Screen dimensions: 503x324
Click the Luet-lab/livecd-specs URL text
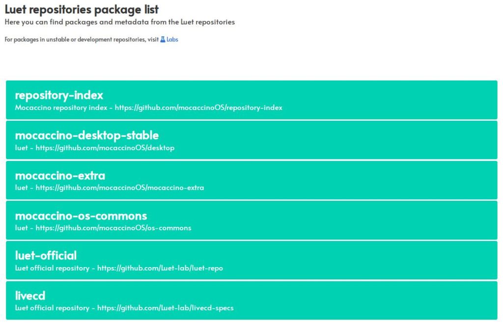click(x=166, y=308)
